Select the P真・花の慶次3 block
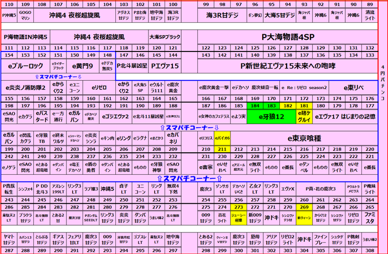This screenshot has height=254, width=388. 320,189
